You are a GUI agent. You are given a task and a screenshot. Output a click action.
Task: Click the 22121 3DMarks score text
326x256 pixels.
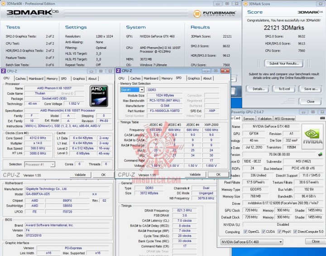click(284, 28)
